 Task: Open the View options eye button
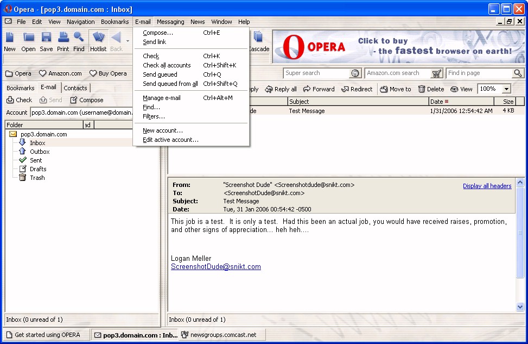(x=462, y=89)
